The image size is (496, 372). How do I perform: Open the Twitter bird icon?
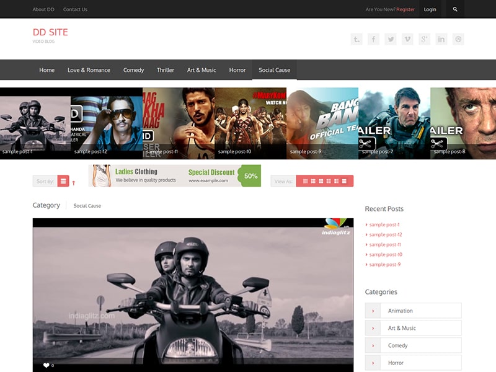pos(391,39)
